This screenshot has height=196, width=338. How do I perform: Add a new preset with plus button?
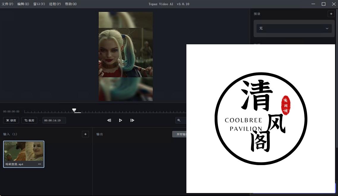pyautogui.click(x=331, y=14)
